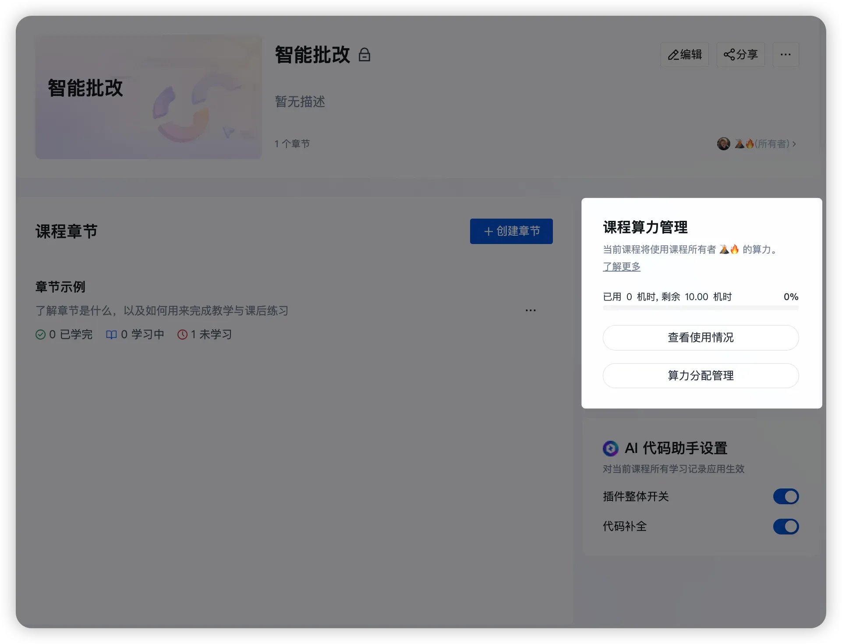
Task: Open the share button
Action: (740, 55)
